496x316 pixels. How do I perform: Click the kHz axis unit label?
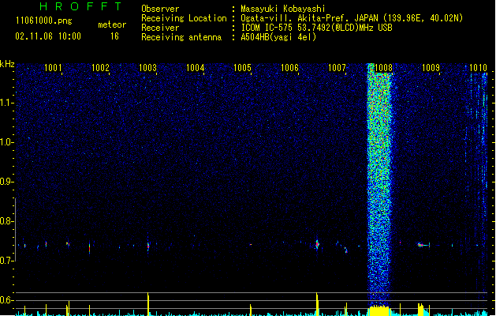(x=7, y=64)
